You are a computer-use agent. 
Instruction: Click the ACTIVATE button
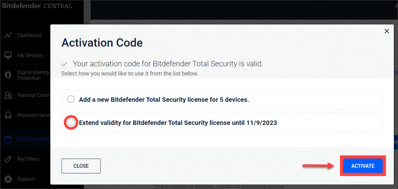click(x=363, y=166)
